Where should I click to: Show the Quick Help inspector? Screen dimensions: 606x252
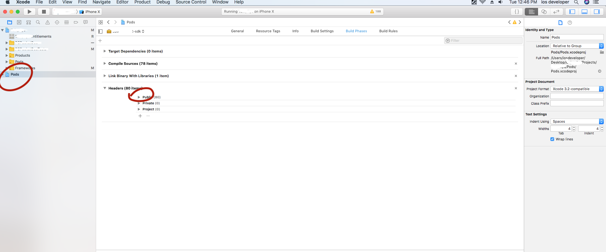[x=570, y=22]
